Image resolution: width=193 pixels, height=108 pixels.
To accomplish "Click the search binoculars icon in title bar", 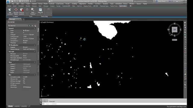I will point(154,1).
